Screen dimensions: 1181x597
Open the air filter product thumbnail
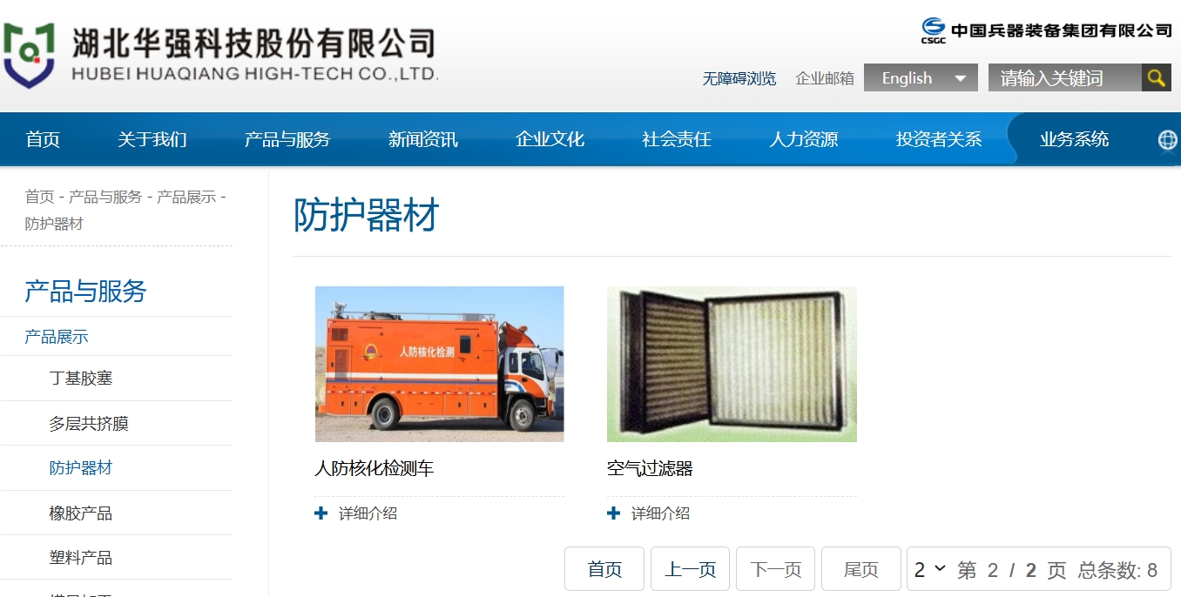[732, 364]
